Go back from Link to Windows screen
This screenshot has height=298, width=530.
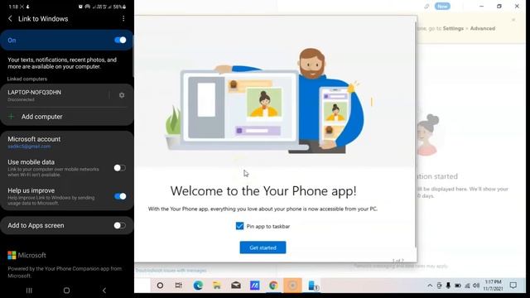point(10,18)
